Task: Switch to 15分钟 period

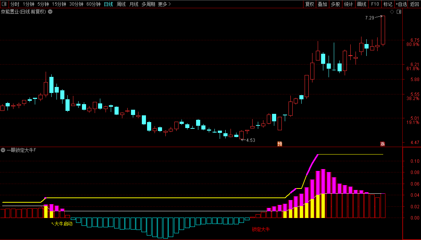Action: [x=59, y=4]
